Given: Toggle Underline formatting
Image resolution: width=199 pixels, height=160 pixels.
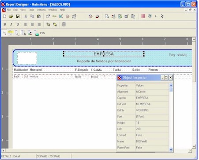Looking at the screenshot, I should [x=18, y=24].
